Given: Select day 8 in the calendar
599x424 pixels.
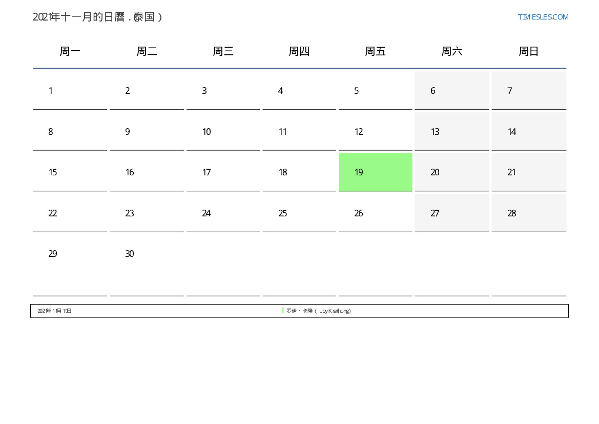Looking at the screenshot, I should tap(70, 132).
